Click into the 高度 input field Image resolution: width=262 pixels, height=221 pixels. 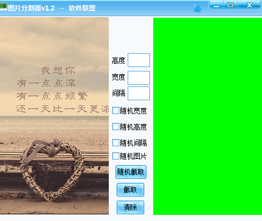click(139, 60)
